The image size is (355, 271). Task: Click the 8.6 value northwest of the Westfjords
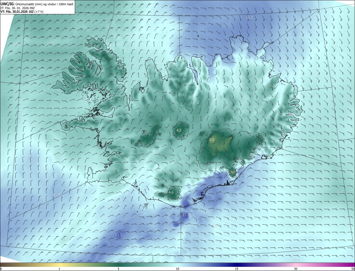pos(52,42)
